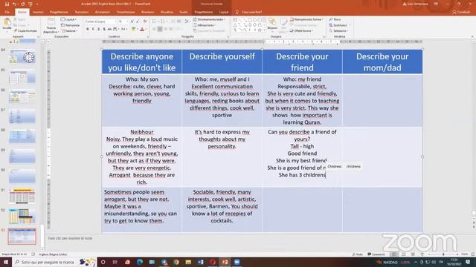Open the Aa change case dropdown

[x=124, y=29]
